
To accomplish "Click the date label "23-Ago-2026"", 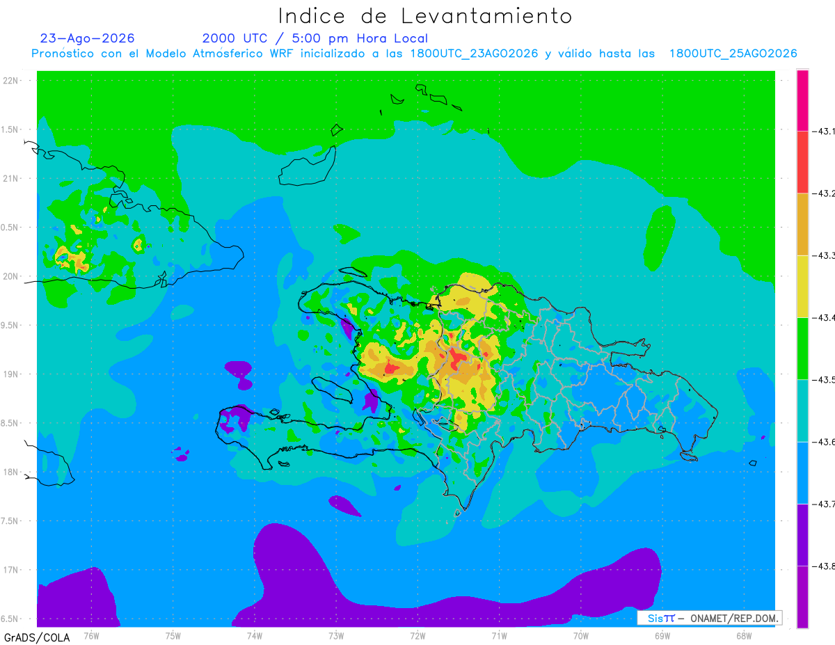I will [x=88, y=38].
